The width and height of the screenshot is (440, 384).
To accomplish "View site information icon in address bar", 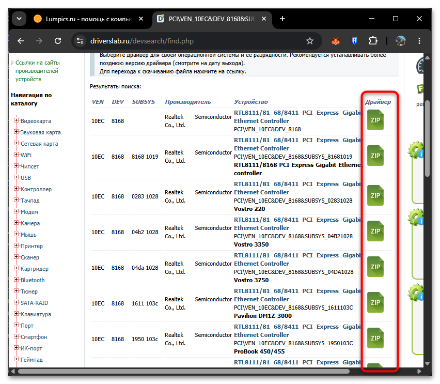I will coord(80,41).
